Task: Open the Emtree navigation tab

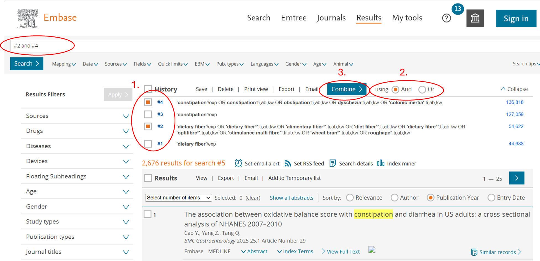Action: click(294, 18)
